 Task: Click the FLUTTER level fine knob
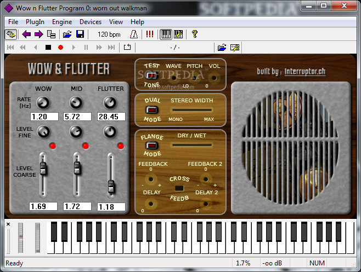pos(110,132)
